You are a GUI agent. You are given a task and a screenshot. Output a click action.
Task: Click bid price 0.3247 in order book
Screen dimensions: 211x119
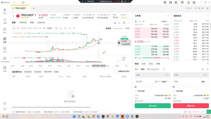click(137, 55)
